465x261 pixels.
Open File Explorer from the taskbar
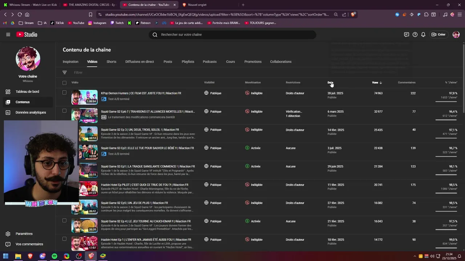pos(18,256)
